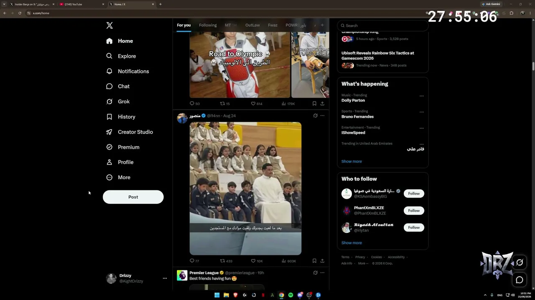Open the Privacy footer link

tap(360, 257)
